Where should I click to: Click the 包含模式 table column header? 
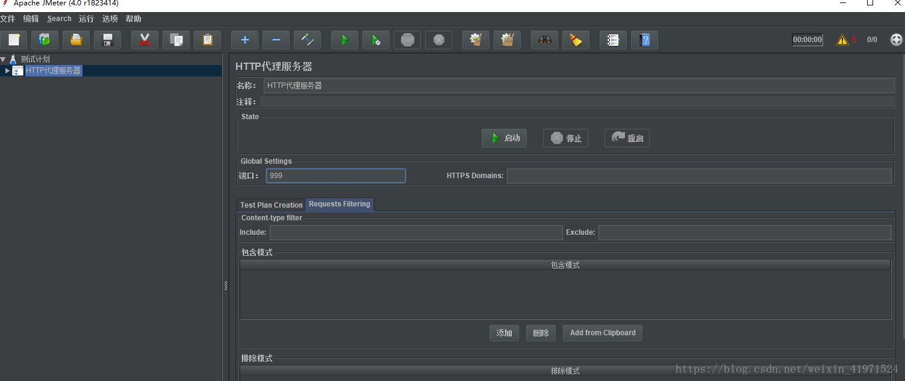(x=565, y=265)
